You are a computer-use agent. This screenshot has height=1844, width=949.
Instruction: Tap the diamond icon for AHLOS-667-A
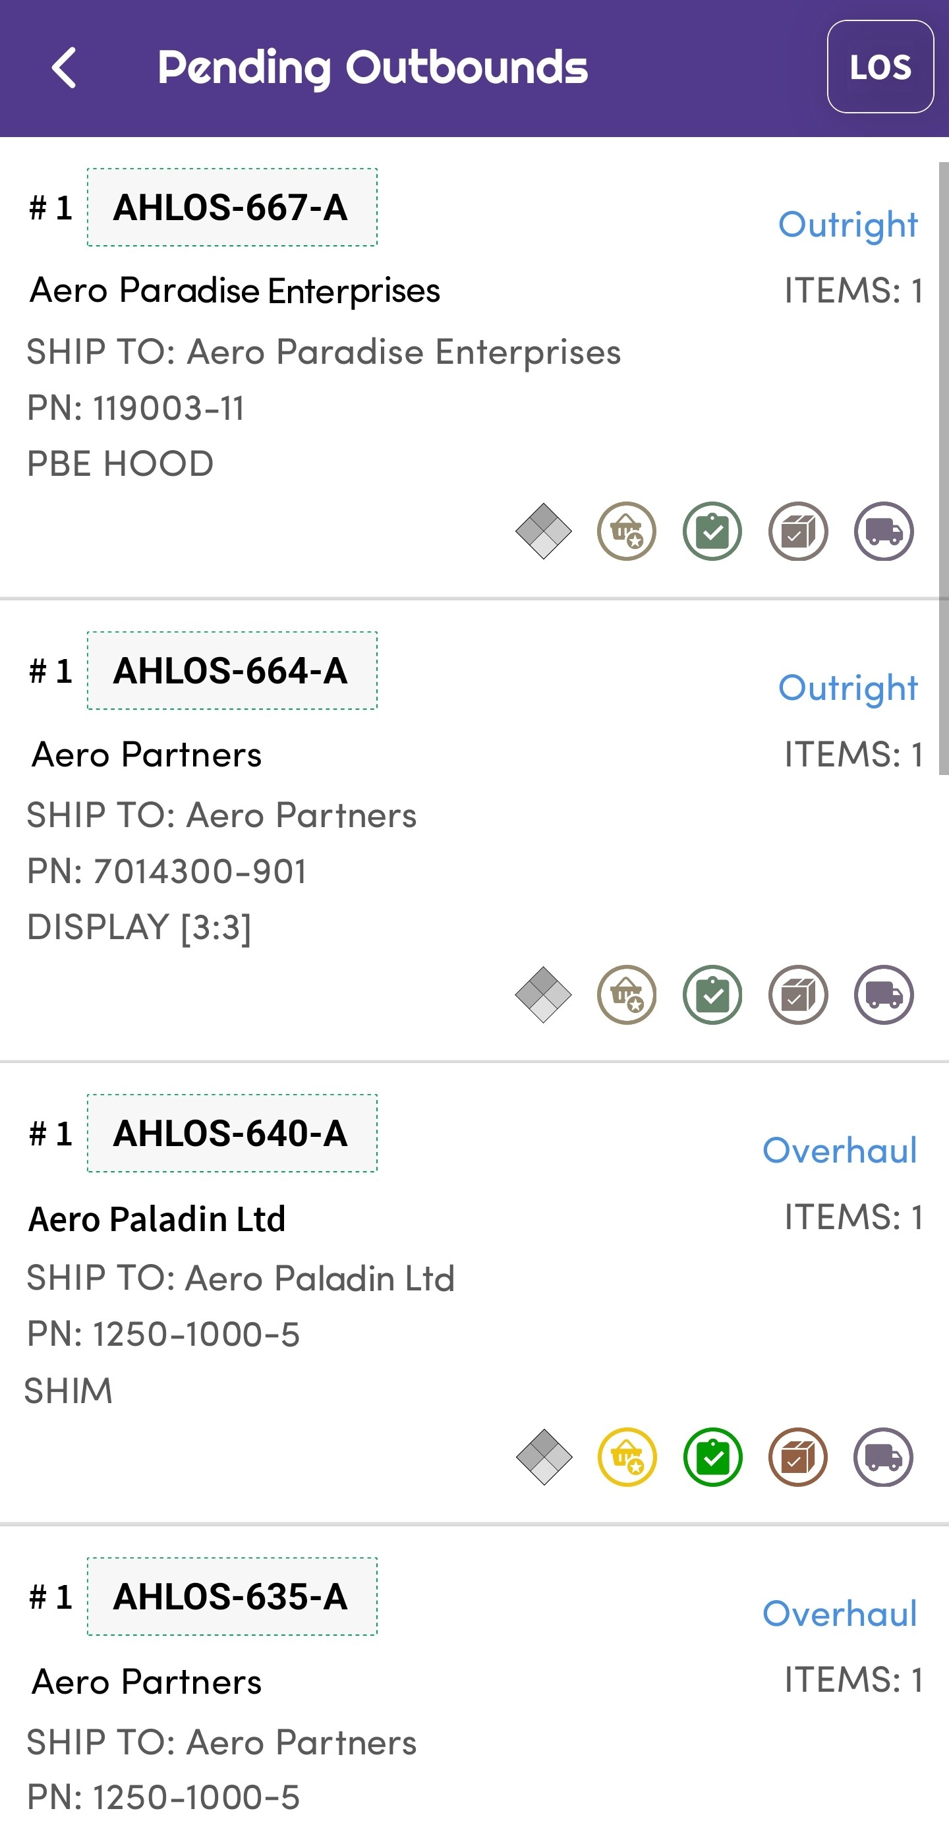pyautogui.click(x=543, y=531)
